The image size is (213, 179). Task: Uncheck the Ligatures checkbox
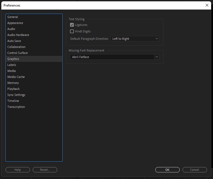coord(72,25)
